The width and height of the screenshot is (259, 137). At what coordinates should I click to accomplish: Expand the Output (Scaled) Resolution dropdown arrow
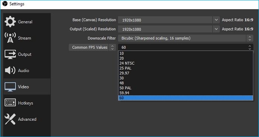click(x=216, y=29)
